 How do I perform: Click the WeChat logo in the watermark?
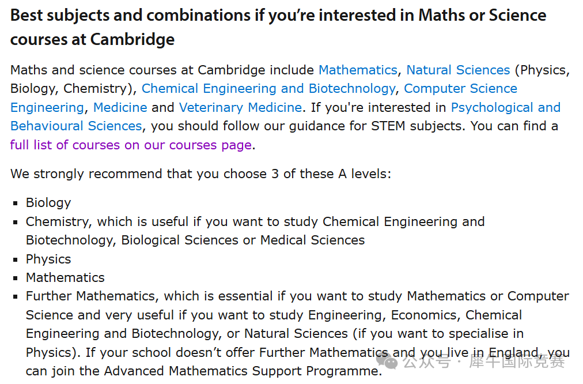point(387,361)
